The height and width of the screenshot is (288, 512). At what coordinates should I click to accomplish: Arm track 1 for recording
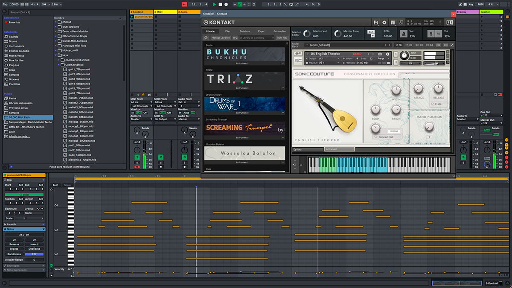pyautogui.click(x=137, y=167)
